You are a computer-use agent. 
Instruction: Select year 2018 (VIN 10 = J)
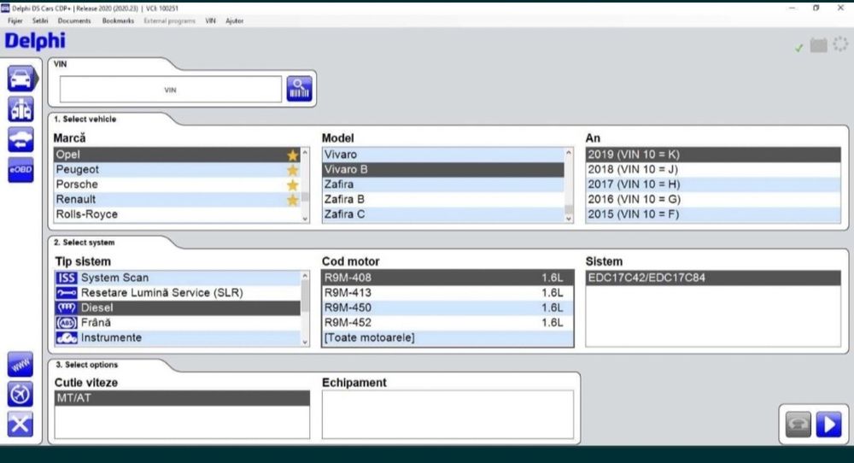coord(713,169)
